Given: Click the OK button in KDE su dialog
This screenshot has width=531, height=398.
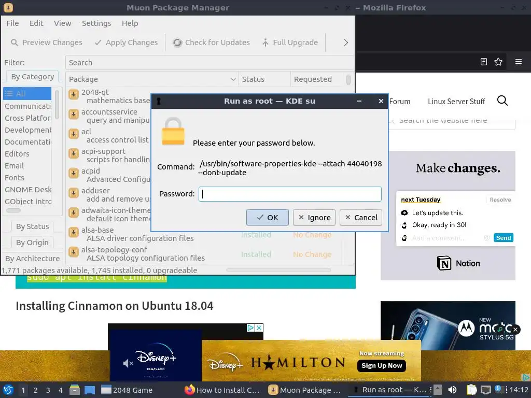Looking at the screenshot, I should point(267,217).
